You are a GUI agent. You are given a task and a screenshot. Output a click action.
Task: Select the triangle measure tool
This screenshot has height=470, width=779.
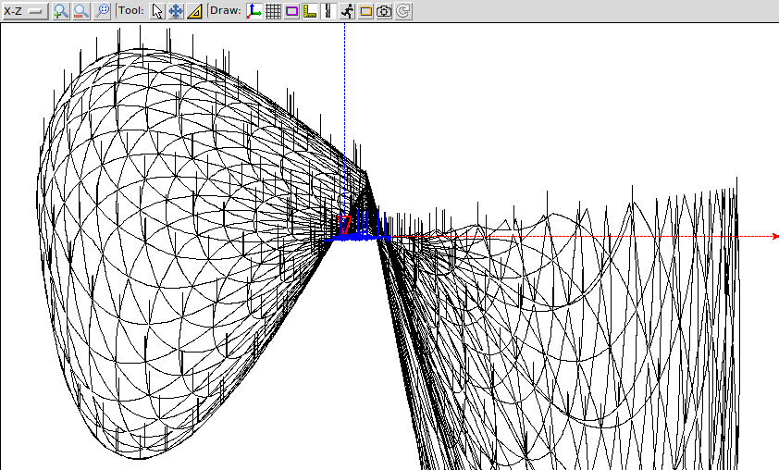(194, 11)
